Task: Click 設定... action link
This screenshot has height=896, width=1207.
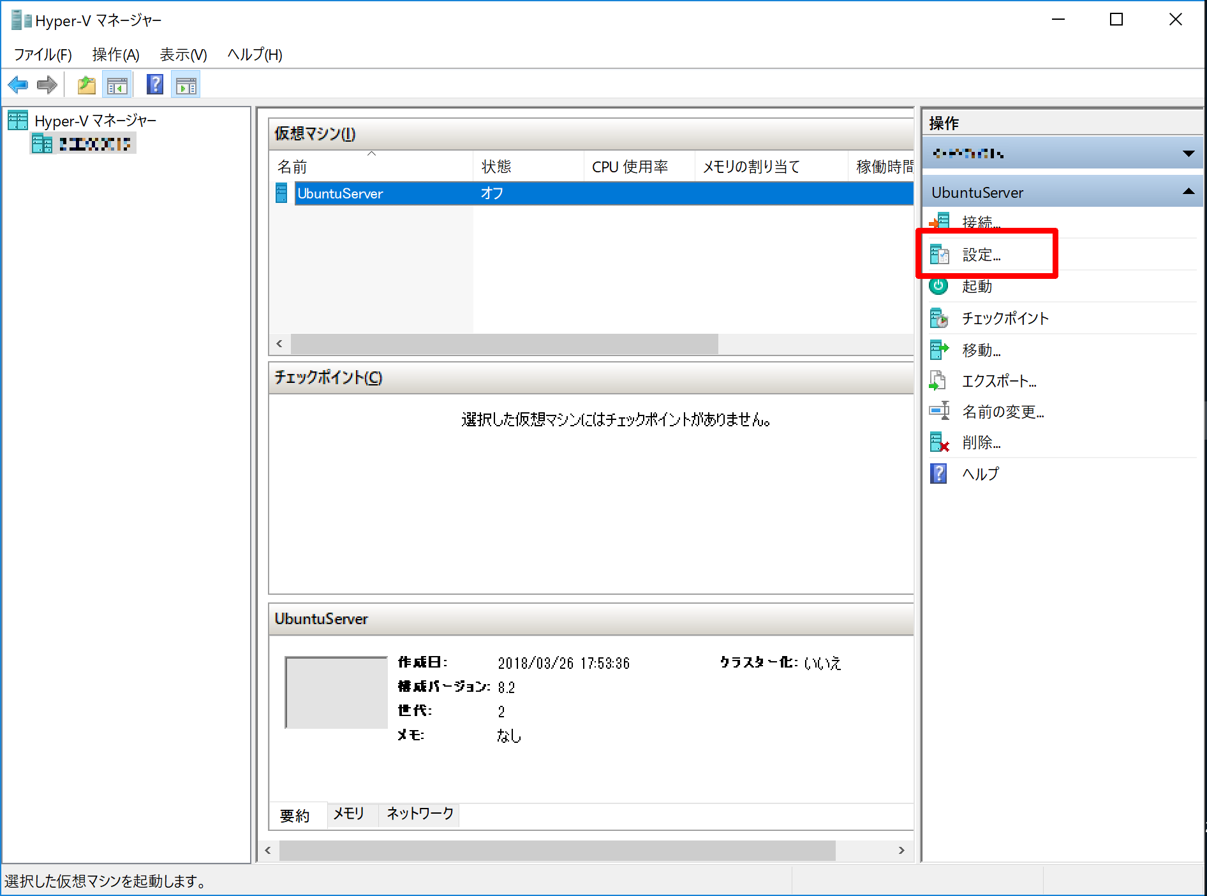Action: click(x=981, y=255)
